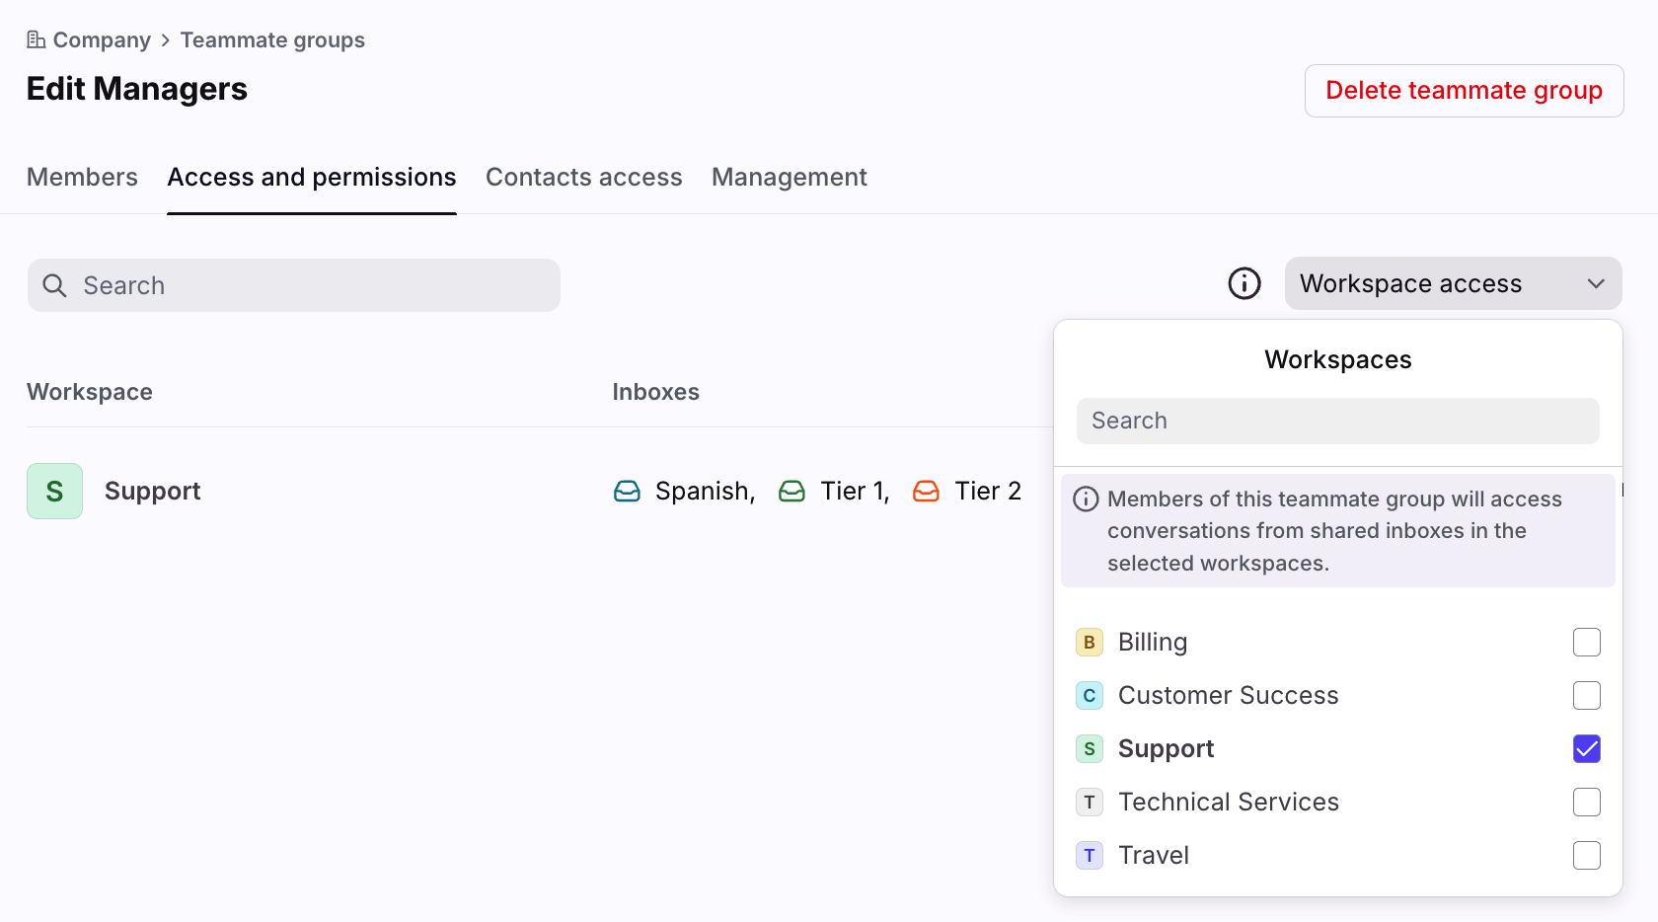
Task: Uncheck the Support workspace checkbox
Action: pyautogui.click(x=1586, y=749)
